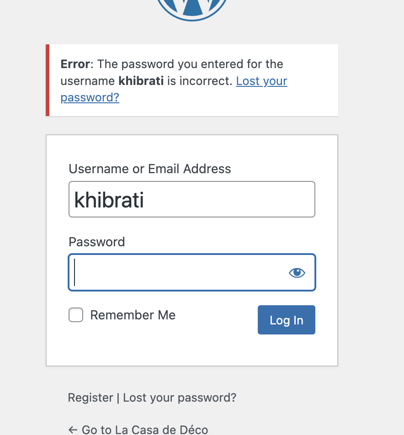The image size is (404, 435).
Task: Click inside the Password input field
Action: 178,273
